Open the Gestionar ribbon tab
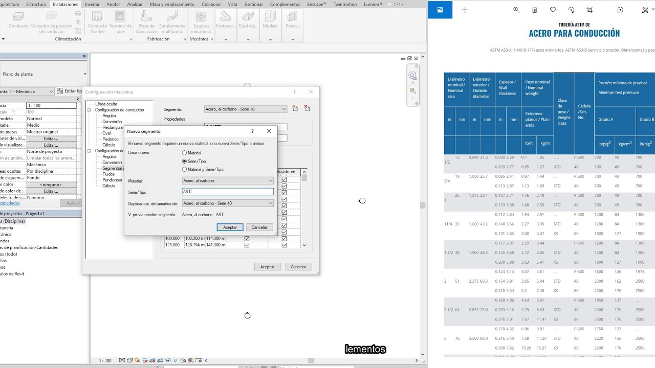Screen dimensions: 655x368 tap(254, 4)
